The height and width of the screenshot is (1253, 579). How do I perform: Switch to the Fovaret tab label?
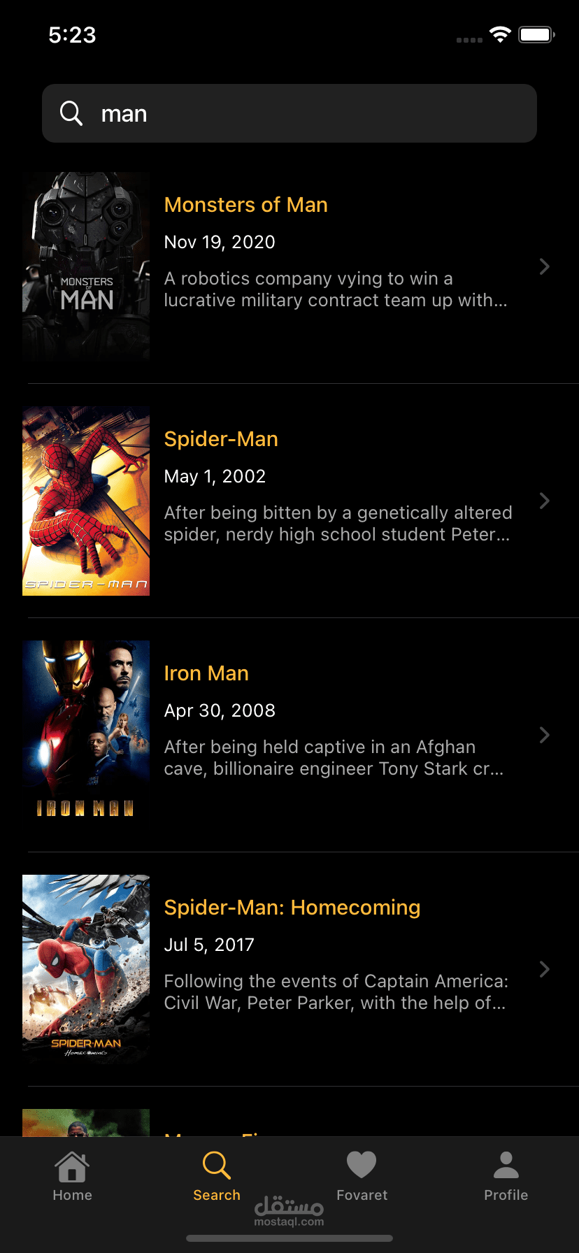[x=362, y=1195]
